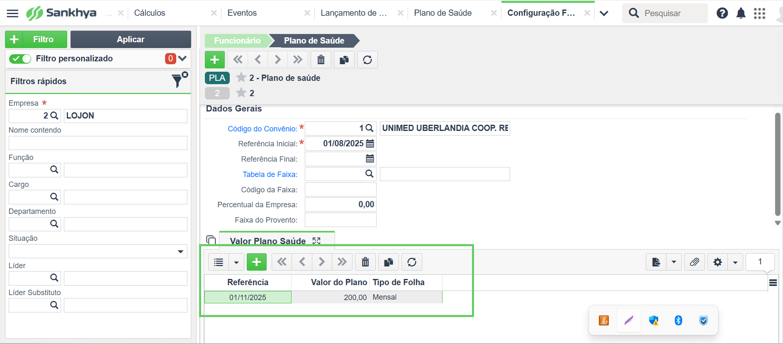Image resolution: width=783 pixels, height=344 pixels.
Task: Open the gear settings dropdown arrow
Action: 735,262
